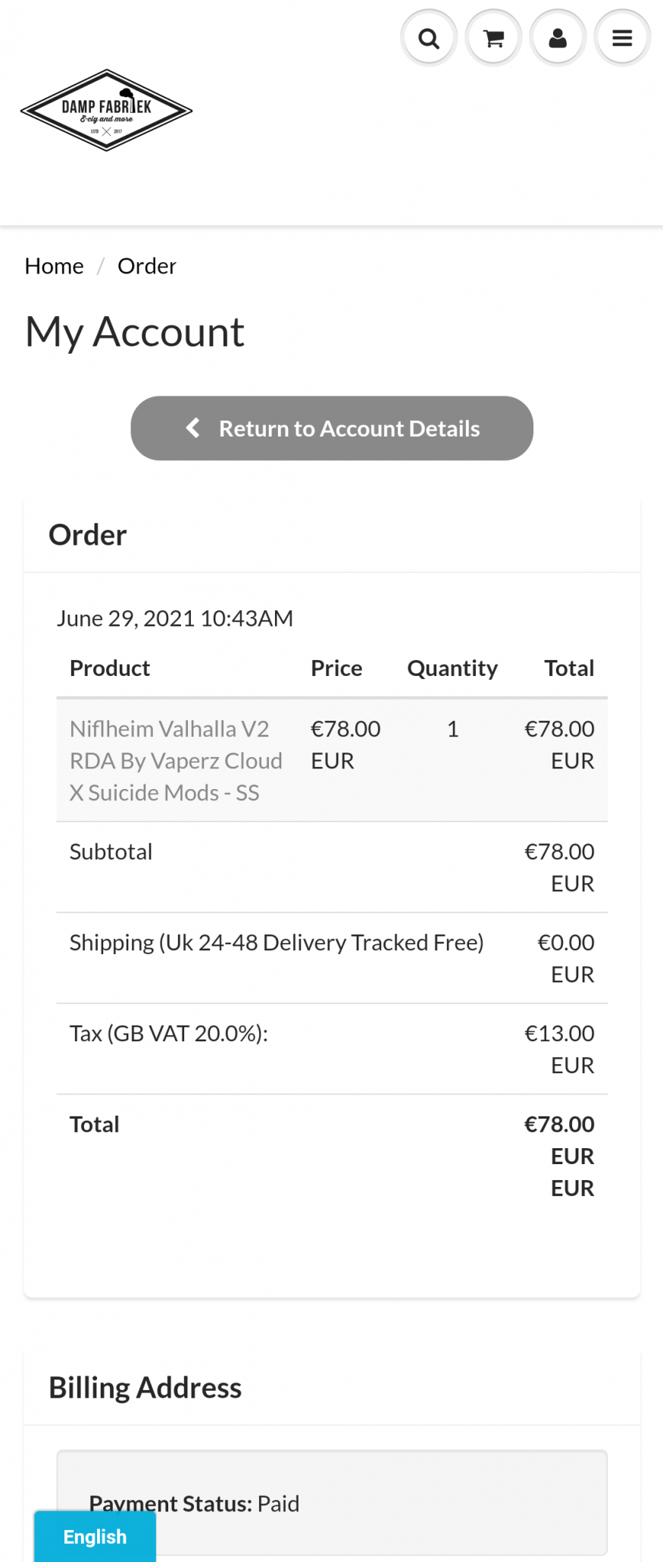Viewport: 663px width, 1562px height.
Task: Click the Subtotal row label
Action: 111,852
